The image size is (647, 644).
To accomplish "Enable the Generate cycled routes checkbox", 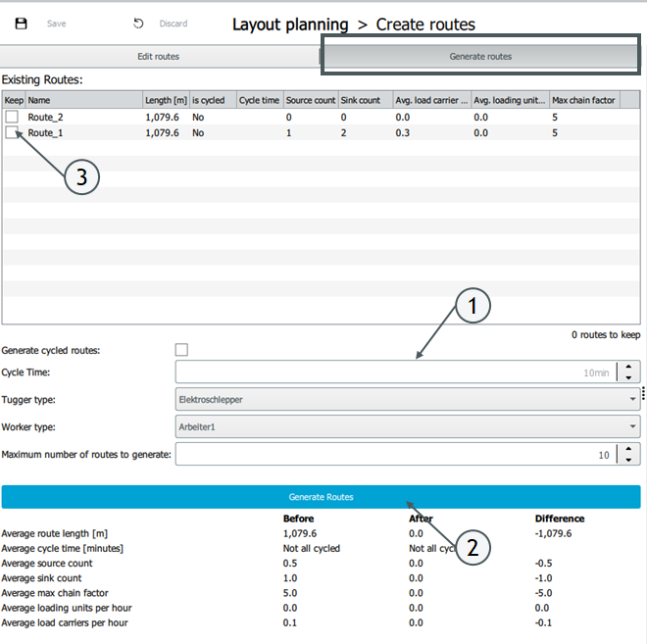I will pos(181,349).
